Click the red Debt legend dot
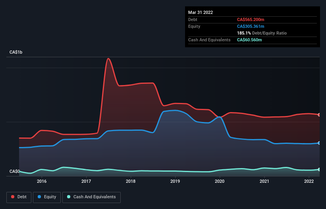 pos(13,197)
